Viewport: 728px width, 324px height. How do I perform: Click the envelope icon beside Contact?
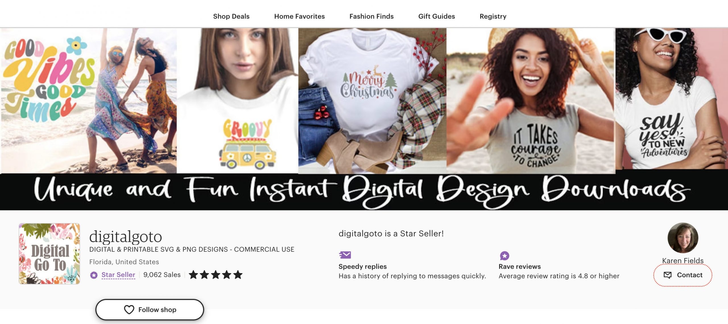pos(667,275)
